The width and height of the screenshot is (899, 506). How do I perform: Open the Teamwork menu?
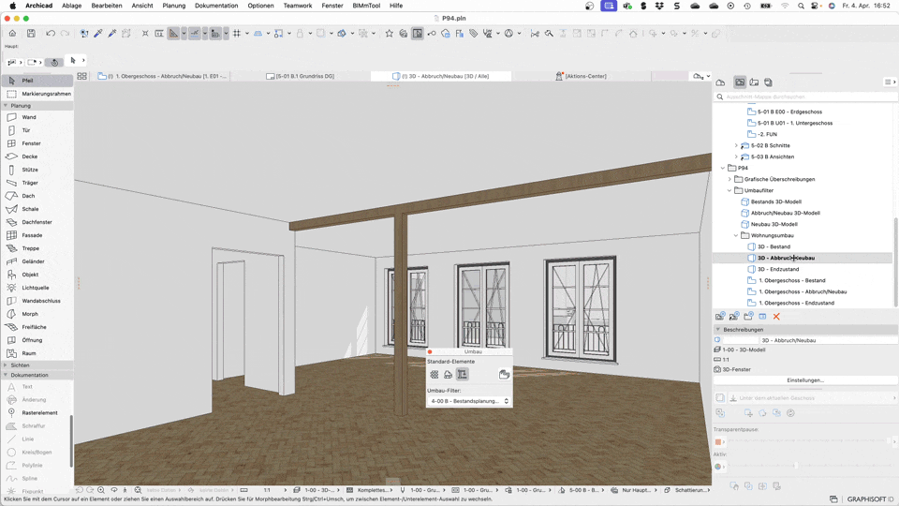pos(298,6)
